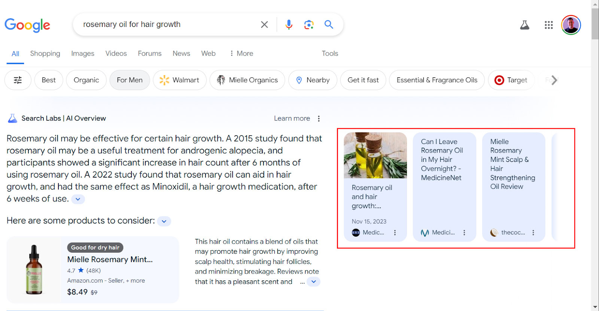Screen dimensions: 599x311
Task: Toggle the Get it fast filter chip
Action: click(363, 80)
